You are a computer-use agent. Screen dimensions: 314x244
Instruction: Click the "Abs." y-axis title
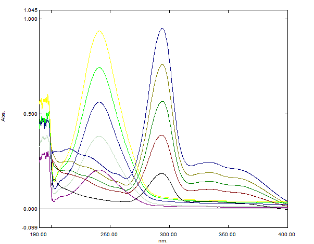click(4, 117)
